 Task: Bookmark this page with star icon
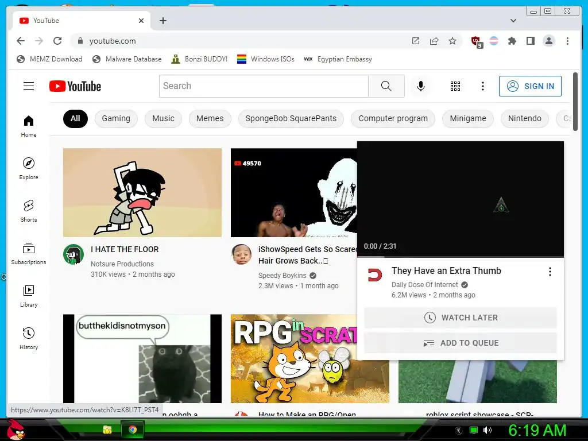coord(452,41)
